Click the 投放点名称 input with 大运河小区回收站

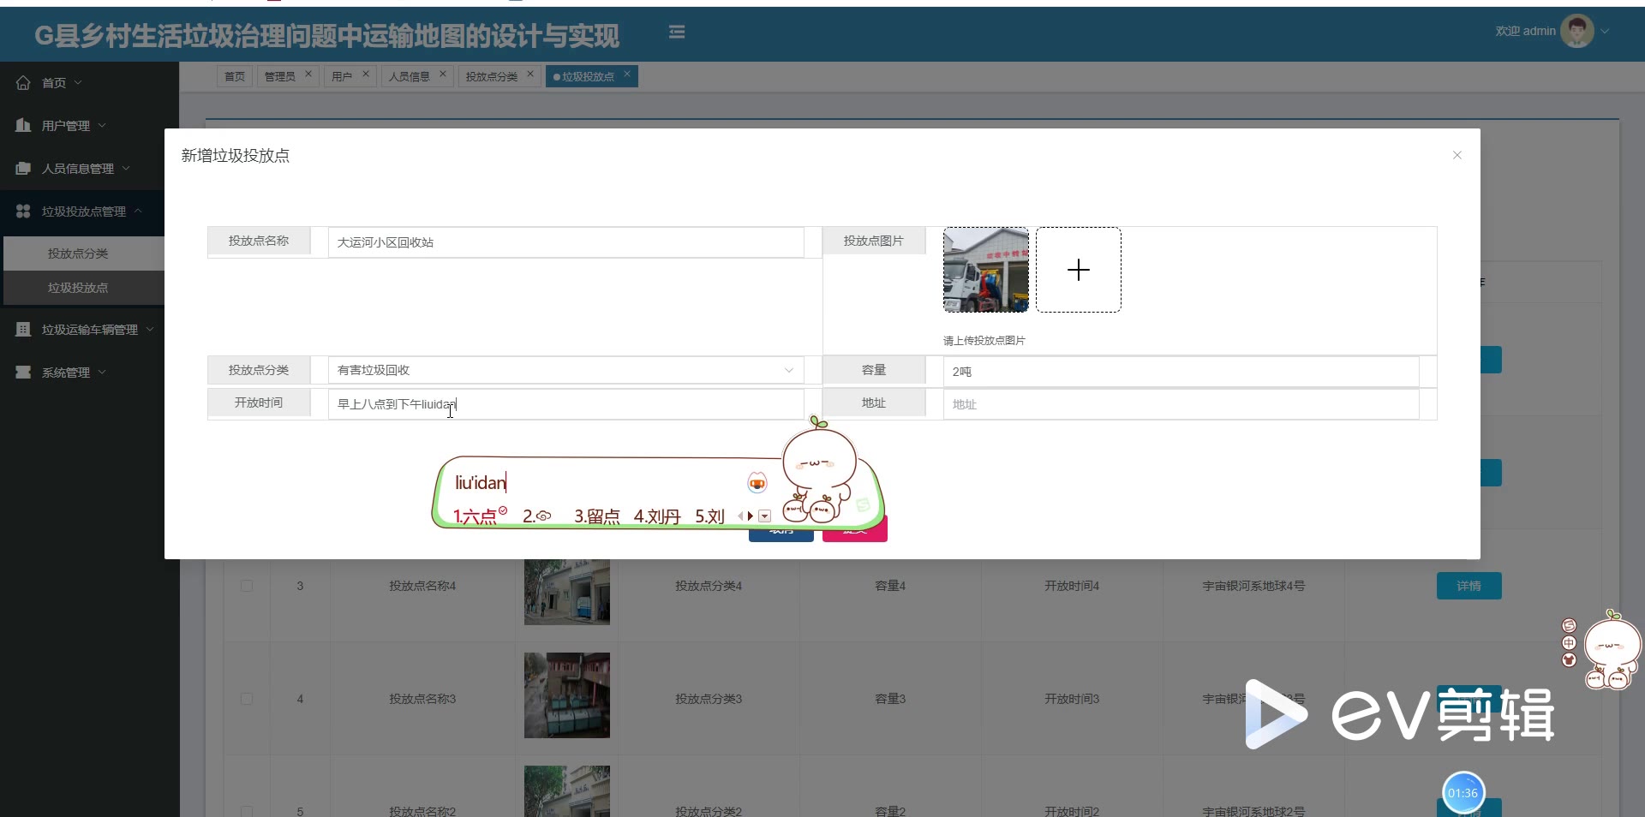coord(565,242)
